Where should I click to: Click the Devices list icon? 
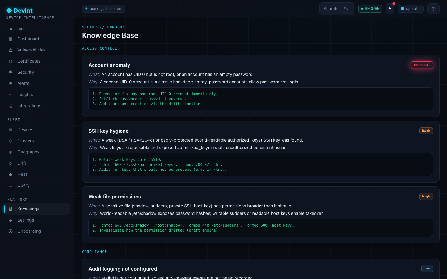[11, 130]
